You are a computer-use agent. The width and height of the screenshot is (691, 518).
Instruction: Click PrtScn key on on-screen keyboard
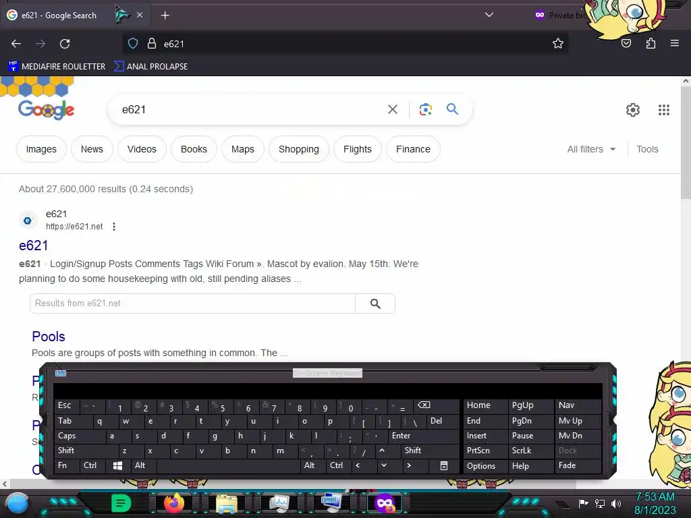click(x=485, y=451)
